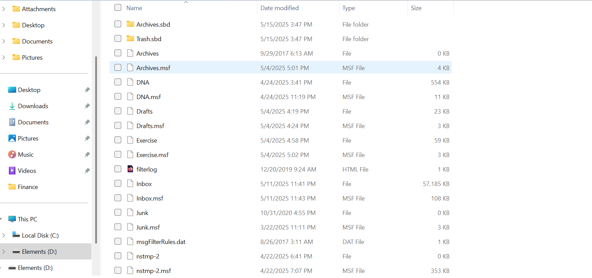The height and width of the screenshot is (278, 592).
Task: Select the Junk file name
Action: (142, 213)
